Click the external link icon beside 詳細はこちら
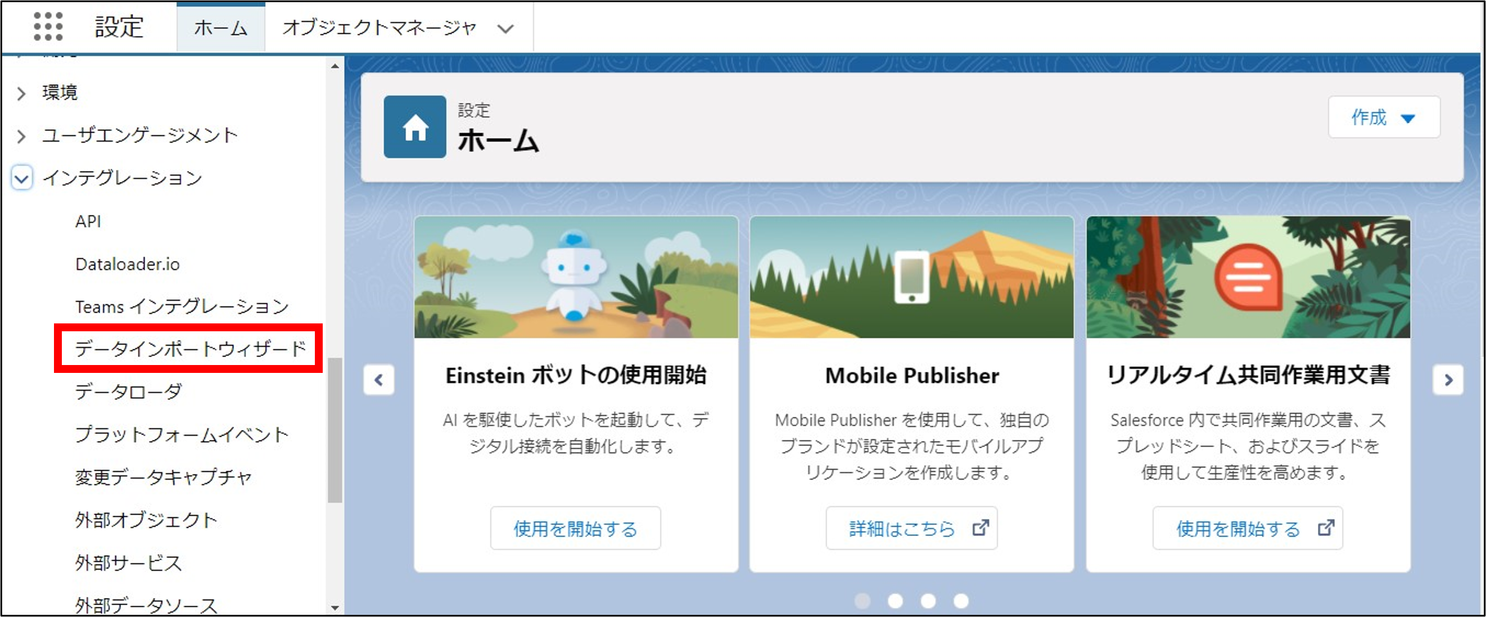The height and width of the screenshot is (617, 1486). (982, 527)
